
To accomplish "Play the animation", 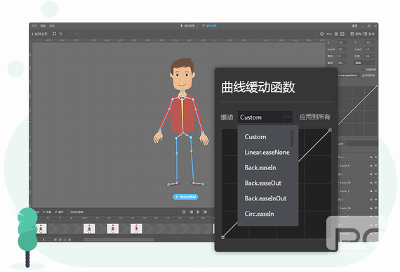I will (x=198, y=212).
